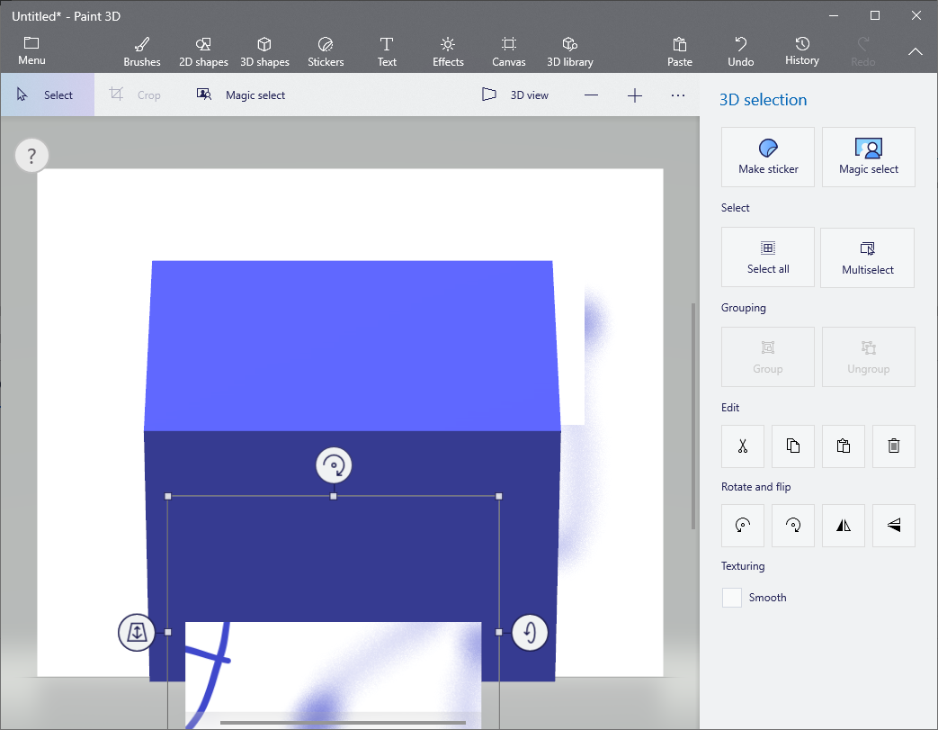This screenshot has width=938, height=730.
Task: Toggle 3D view mode
Action: 515,95
